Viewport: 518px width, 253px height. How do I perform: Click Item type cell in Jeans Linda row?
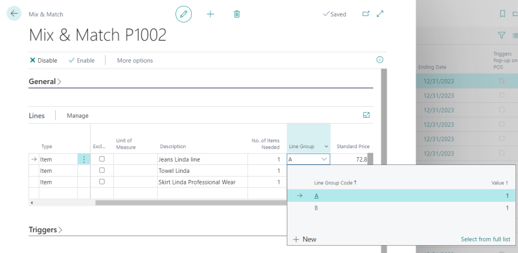58,160
